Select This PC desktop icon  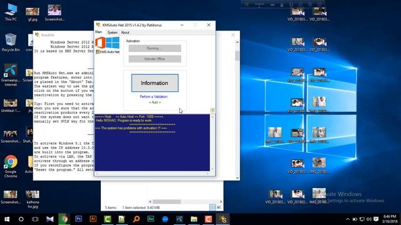[x=11, y=12]
